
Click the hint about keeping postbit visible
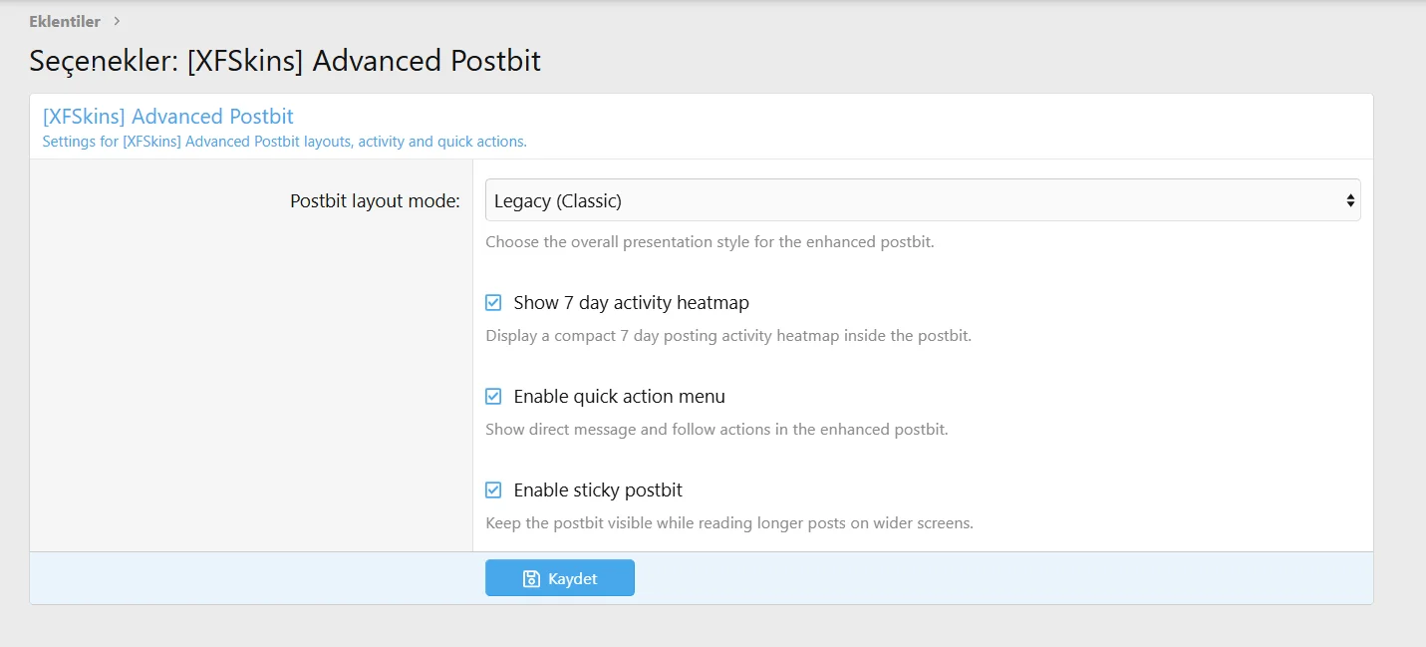[729, 523]
